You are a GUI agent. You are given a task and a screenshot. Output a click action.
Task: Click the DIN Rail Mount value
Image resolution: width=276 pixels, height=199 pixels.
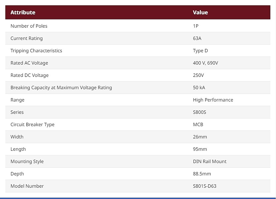[x=210, y=161]
